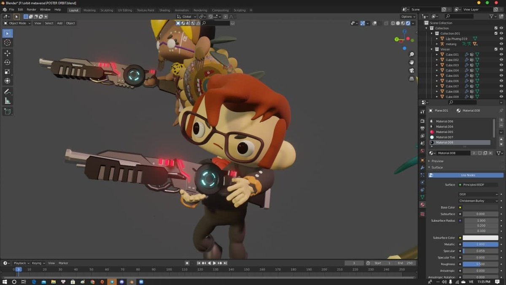Open the Global orientation dropdown
506x285 pixels.
point(187,17)
